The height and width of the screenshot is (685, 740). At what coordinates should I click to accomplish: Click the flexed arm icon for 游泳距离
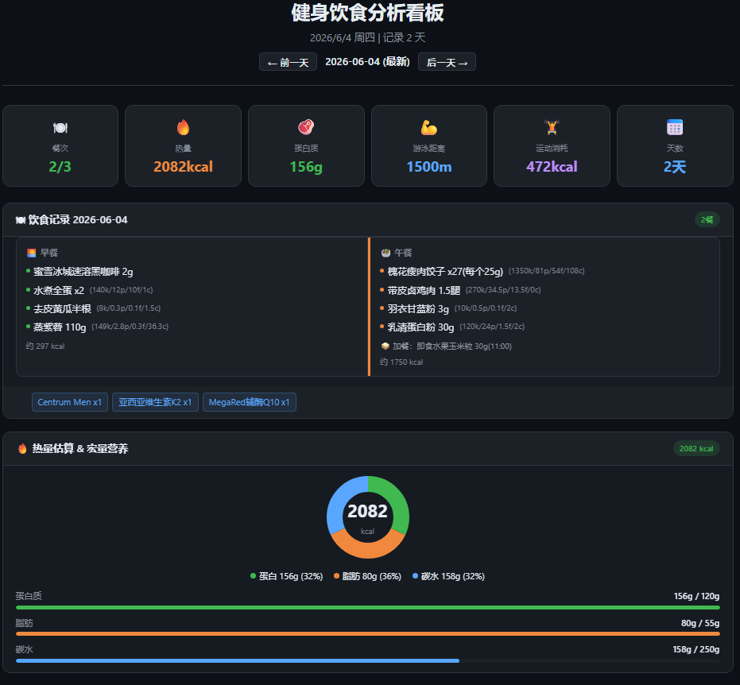(429, 127)
